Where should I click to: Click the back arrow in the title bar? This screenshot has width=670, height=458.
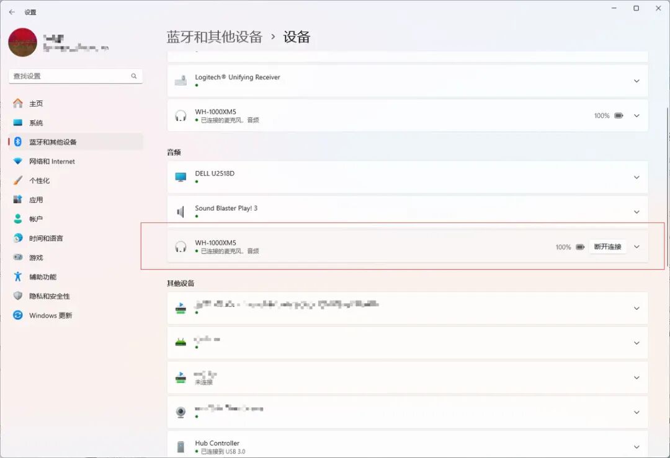click(x=12, y=12)
